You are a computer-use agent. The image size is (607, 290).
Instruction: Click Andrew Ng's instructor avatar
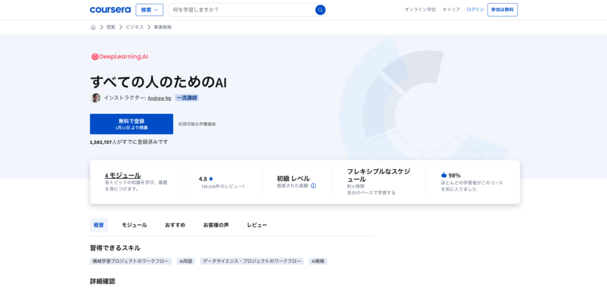click(x=95, y=98)
